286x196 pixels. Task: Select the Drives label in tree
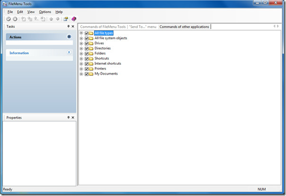[99, 43]
